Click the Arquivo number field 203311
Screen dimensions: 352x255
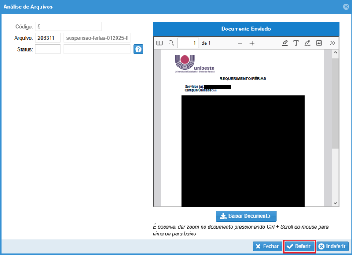click(x=48, y=38)
